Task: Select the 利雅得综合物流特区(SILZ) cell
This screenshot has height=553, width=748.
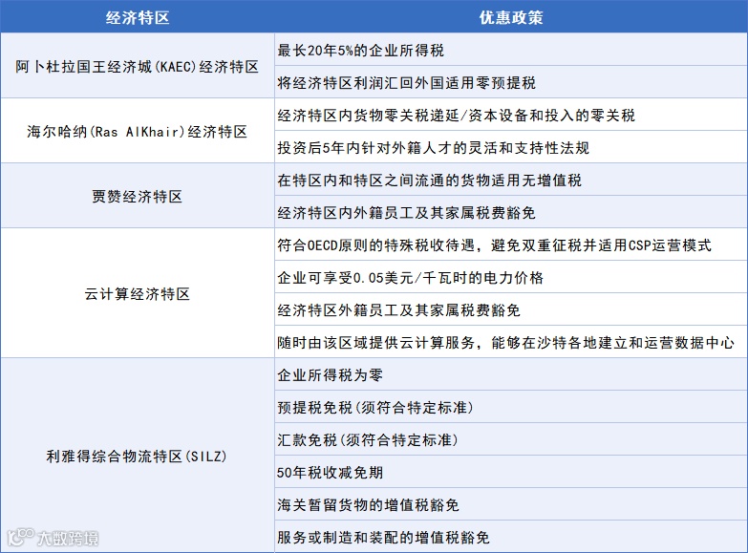Action: coord(138,456)
